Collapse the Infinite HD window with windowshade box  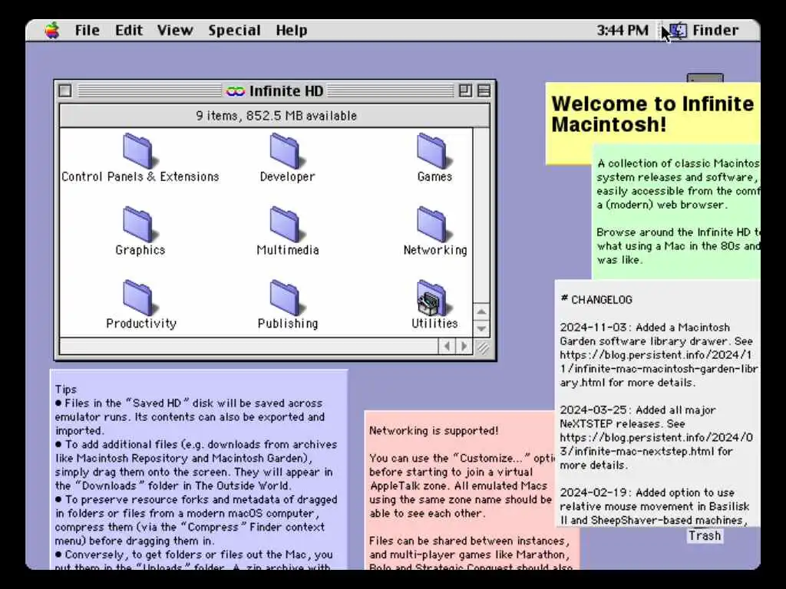click(x=484, y=90)
